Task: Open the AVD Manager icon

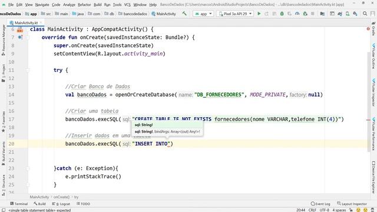Action: tap(348, 14)
